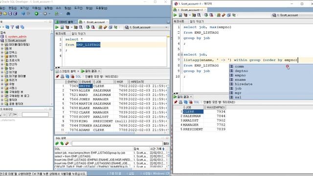Viewport: 313px width, 176px height.
Task: Click the binoculars find icon in main toolbar
Action: tap(68, 14)
